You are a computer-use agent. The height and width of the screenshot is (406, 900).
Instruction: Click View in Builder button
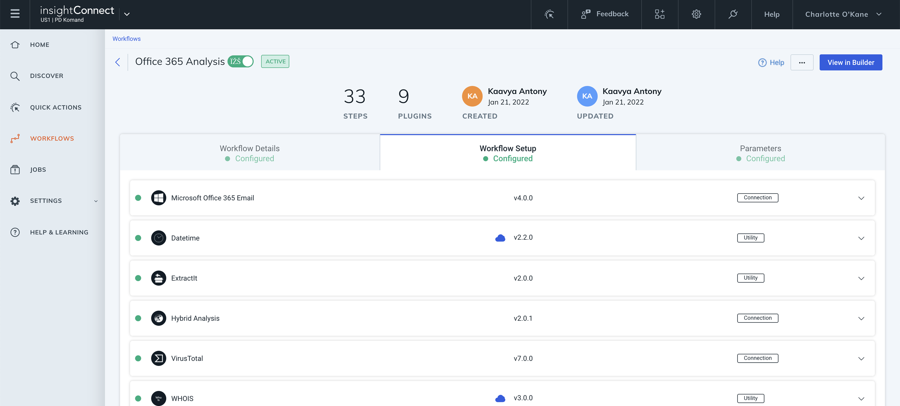(851, 62)
